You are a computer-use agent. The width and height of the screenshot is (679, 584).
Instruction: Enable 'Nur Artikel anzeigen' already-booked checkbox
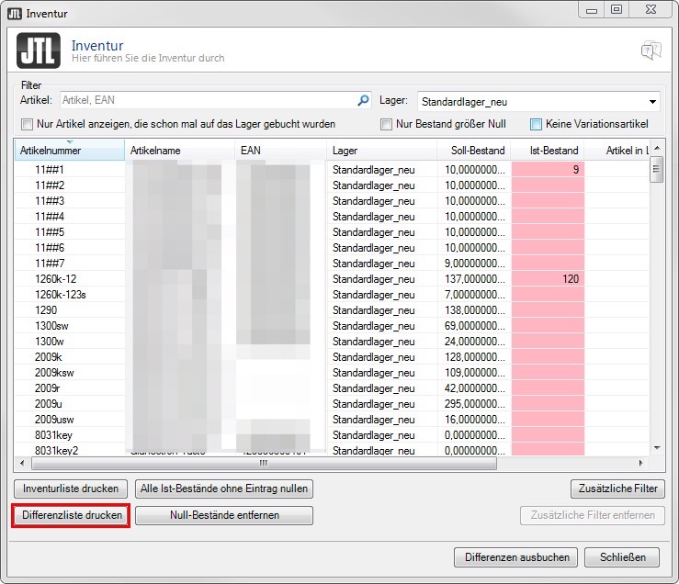(27, 125)
